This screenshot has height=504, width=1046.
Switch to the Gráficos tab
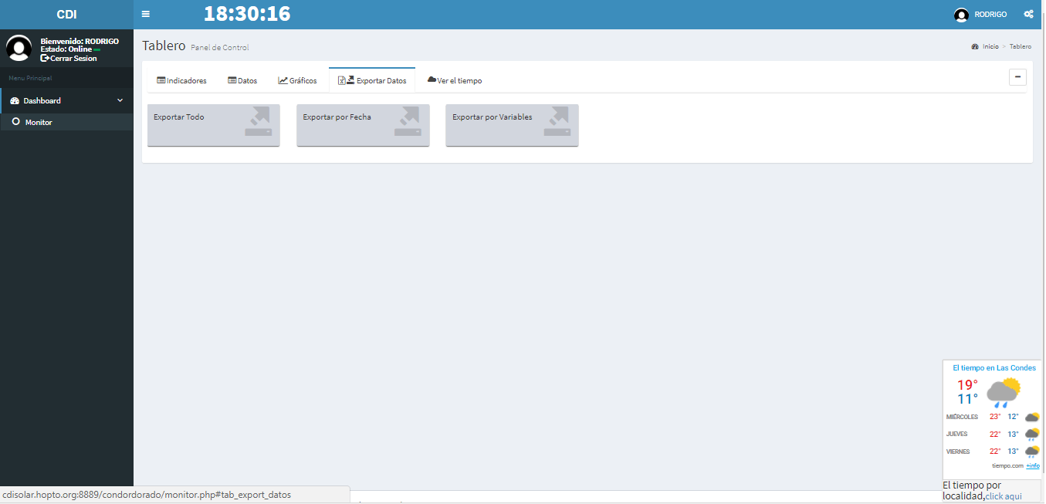(x=297, y=80)
